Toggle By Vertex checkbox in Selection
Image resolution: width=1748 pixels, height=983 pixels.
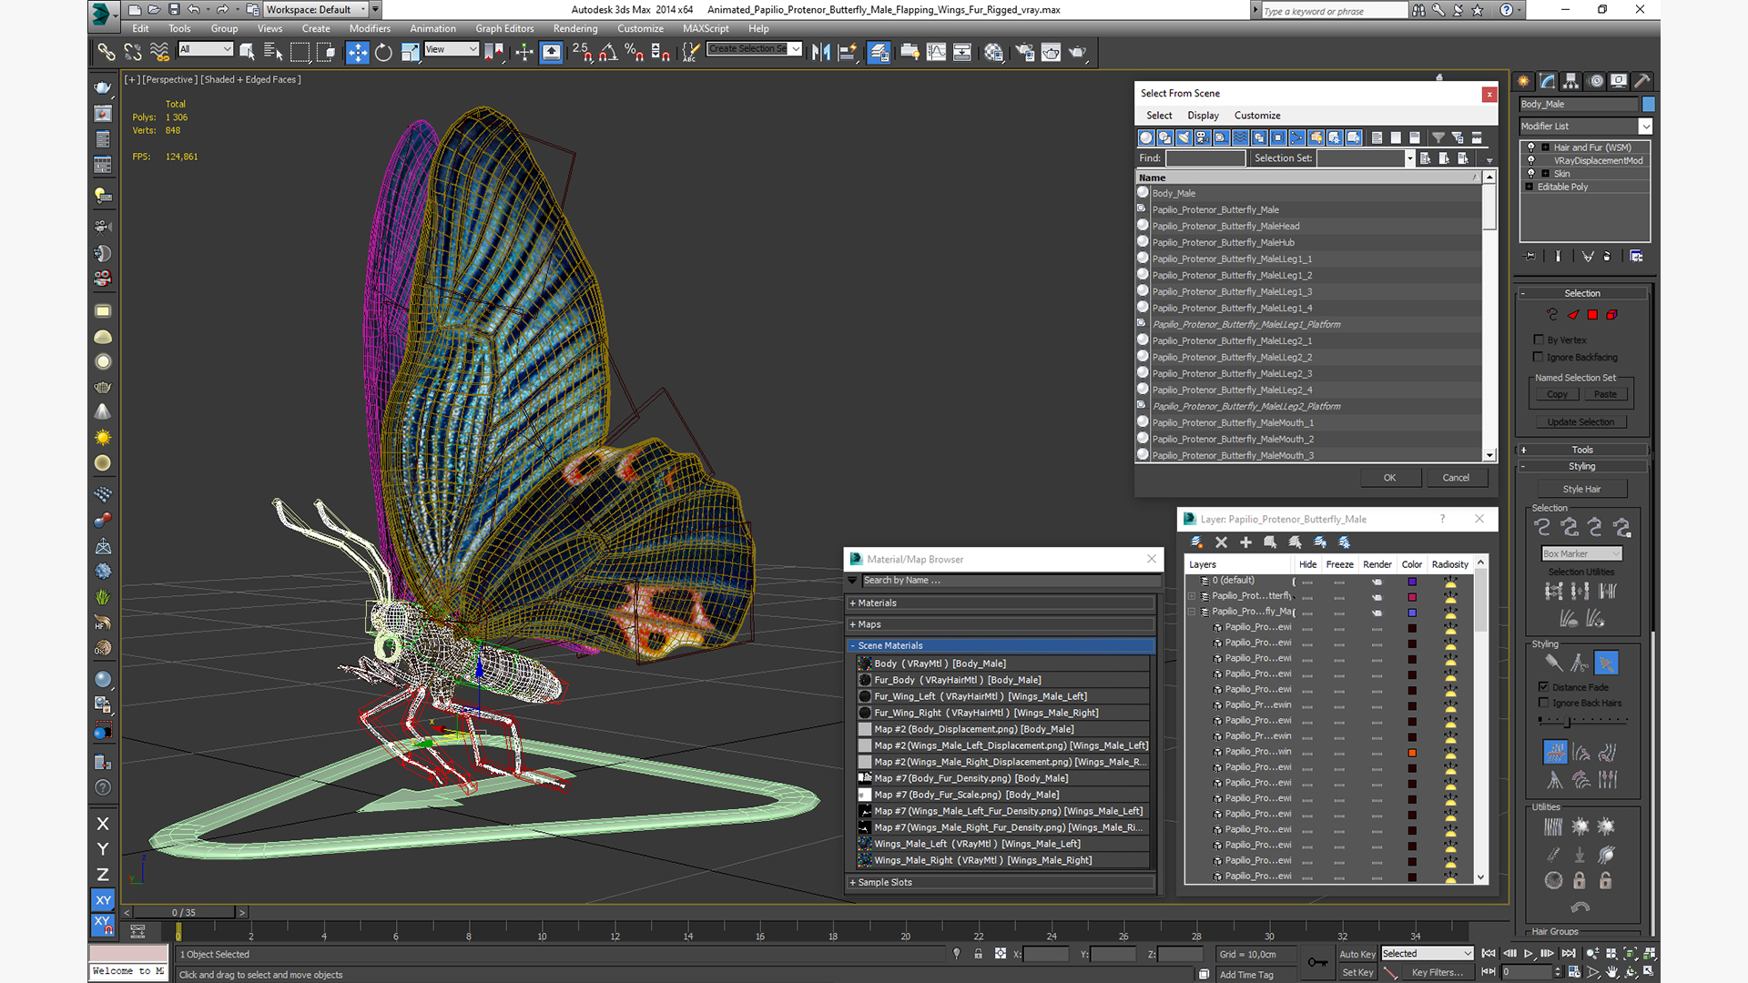click(1540, 339)
